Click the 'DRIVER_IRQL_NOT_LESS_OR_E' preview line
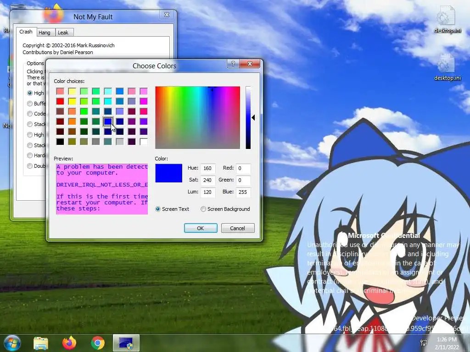The width and height of the screenshot is (470, 352). coord(102,185)
